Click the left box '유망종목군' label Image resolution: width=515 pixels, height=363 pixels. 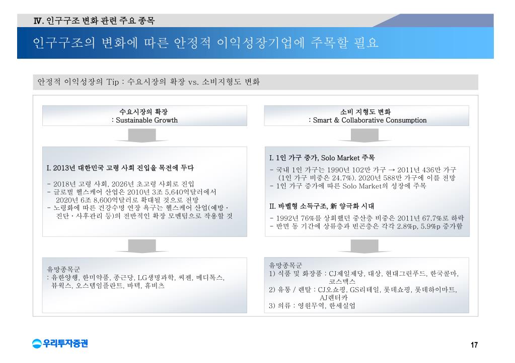[64, 269]
